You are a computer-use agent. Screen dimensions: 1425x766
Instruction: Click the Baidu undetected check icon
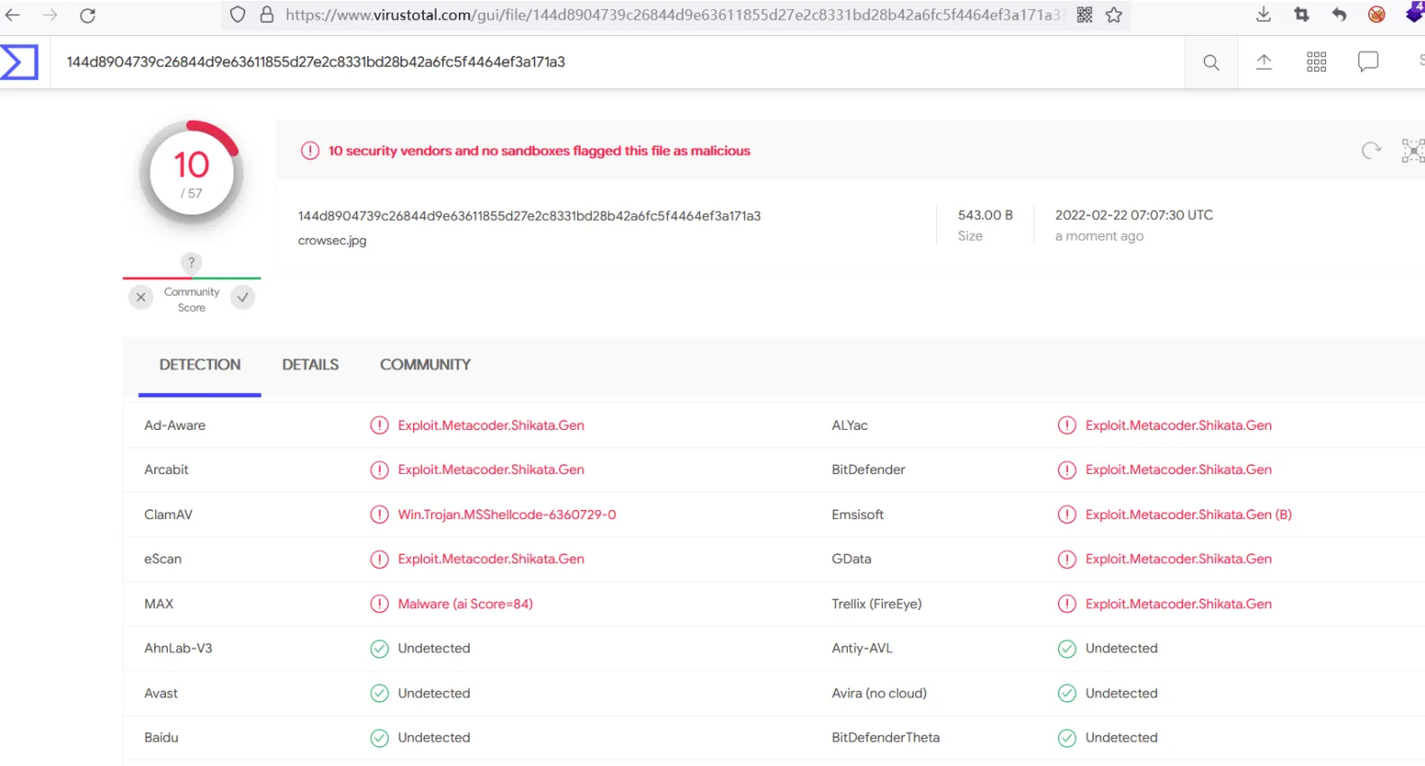pos(380,738)
